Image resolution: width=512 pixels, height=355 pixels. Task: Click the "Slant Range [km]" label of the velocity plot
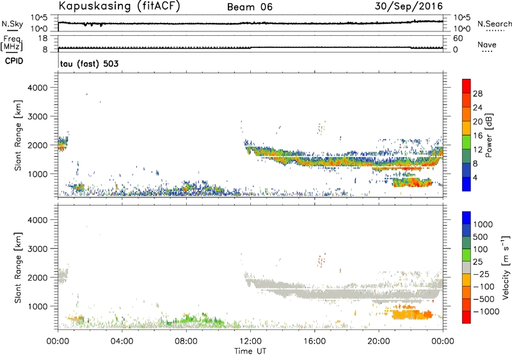18,268
